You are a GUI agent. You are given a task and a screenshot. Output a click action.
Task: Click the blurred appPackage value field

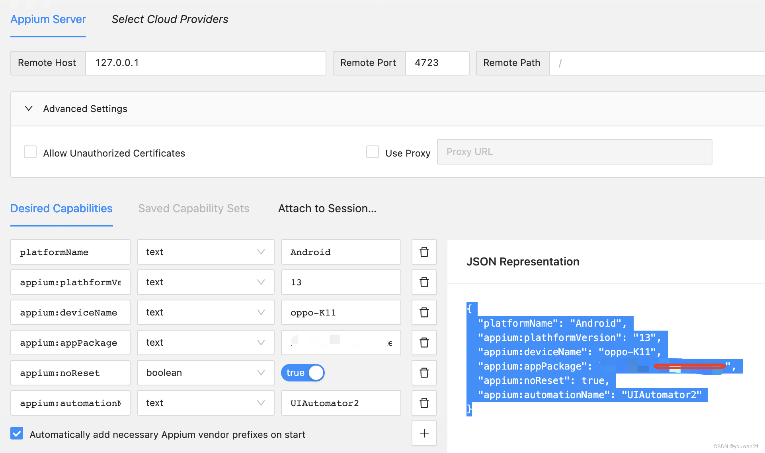[x=341, y=343]
